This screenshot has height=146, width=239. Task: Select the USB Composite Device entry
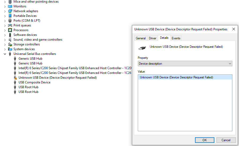point(34,82)
